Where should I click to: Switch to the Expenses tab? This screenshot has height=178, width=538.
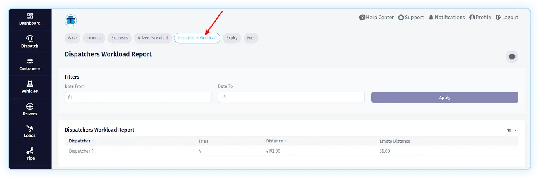tap(119, 38)
